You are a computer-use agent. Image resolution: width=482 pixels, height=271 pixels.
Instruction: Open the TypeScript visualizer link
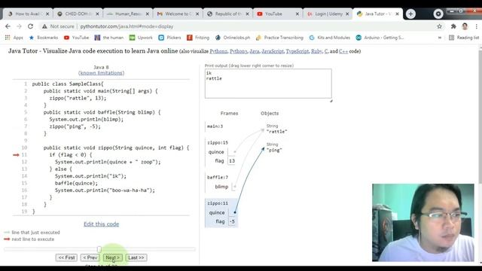(x=297, y=51)
